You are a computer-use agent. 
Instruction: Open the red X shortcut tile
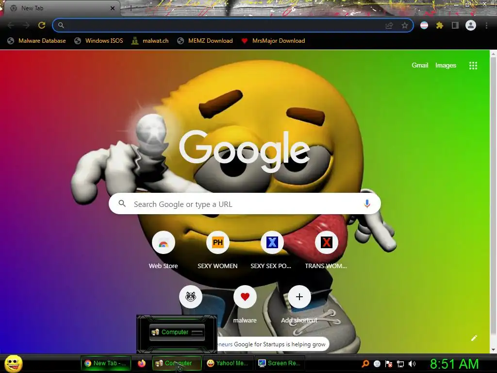coord(327,242)
